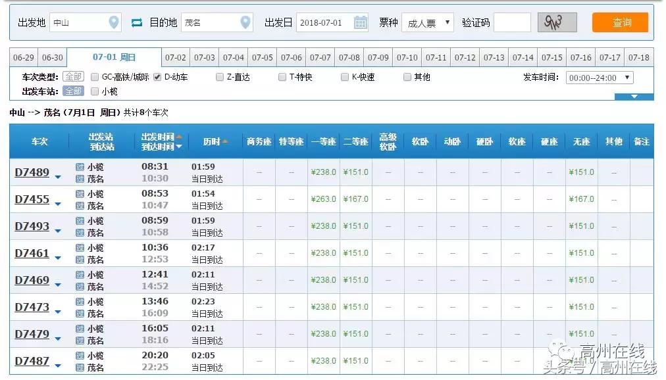Click the station icon beside 茂名 for D7489
Viewport: 666px width, 380px height.
(80, 179)
